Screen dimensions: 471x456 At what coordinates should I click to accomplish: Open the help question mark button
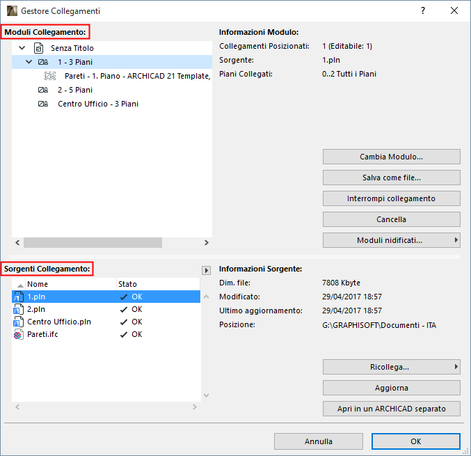(x=423, y=11)
